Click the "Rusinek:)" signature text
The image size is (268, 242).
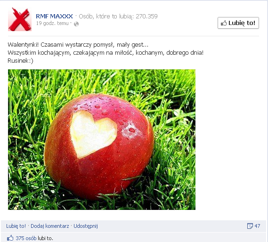[20, 60]
